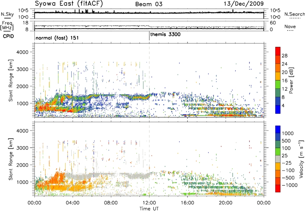Click the 'CPID' row label
The image size is (305, 211).
point(8,36)
